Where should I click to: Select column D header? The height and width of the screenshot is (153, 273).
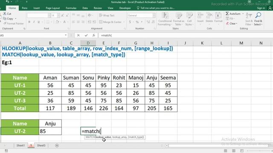point(88,43)
